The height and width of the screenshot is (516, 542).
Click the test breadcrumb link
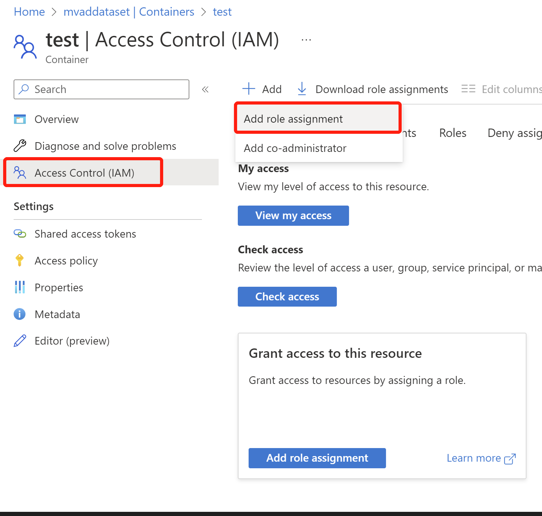click(x=222, y=12)
